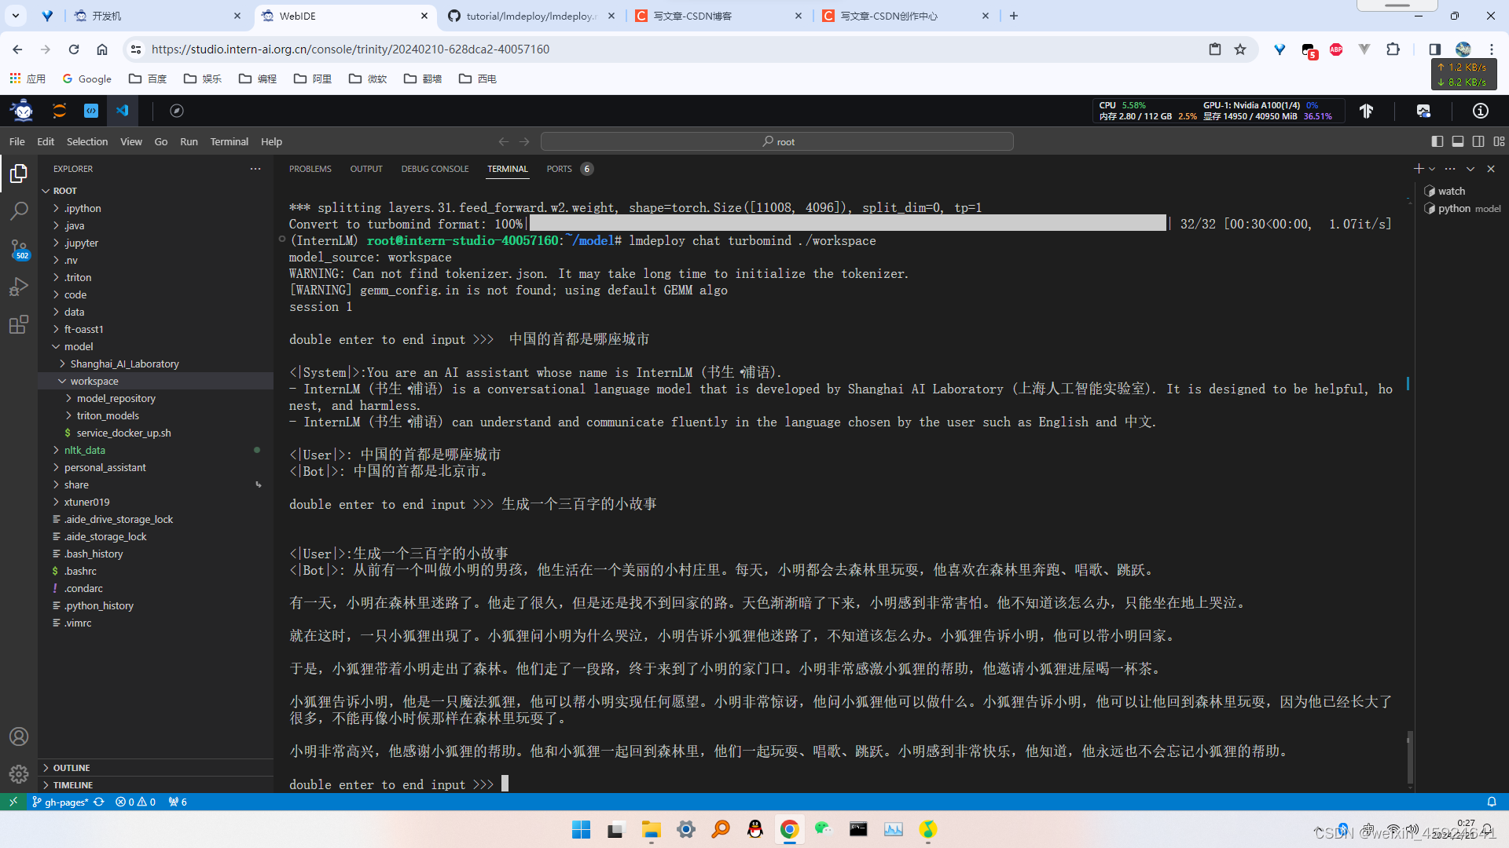
Task: Toggle the secondary sidebar visibility
Action: [x=1478, y=141]
